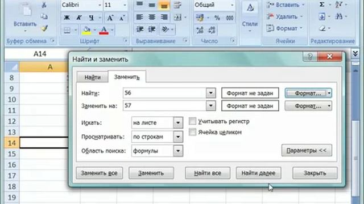
Task: Toggle italic К formatting
Action: 79,18
